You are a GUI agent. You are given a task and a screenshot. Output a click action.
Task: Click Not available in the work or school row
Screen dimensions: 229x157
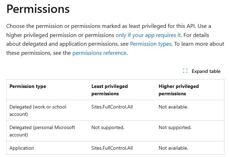pos(173,107)
